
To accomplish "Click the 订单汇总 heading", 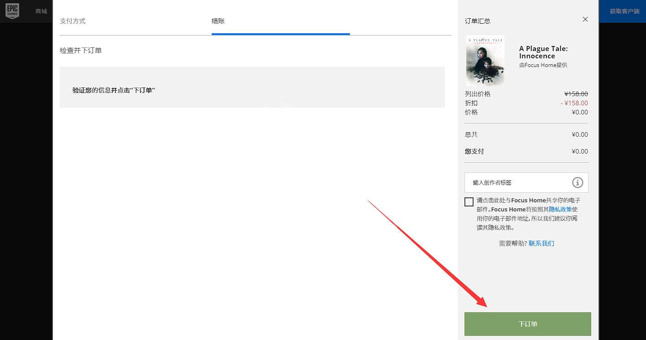I will (x=478, y=21).
